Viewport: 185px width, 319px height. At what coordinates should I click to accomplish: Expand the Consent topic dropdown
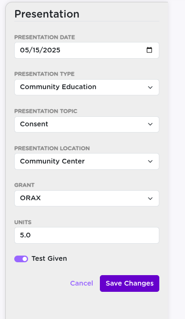tap(87, 124)
